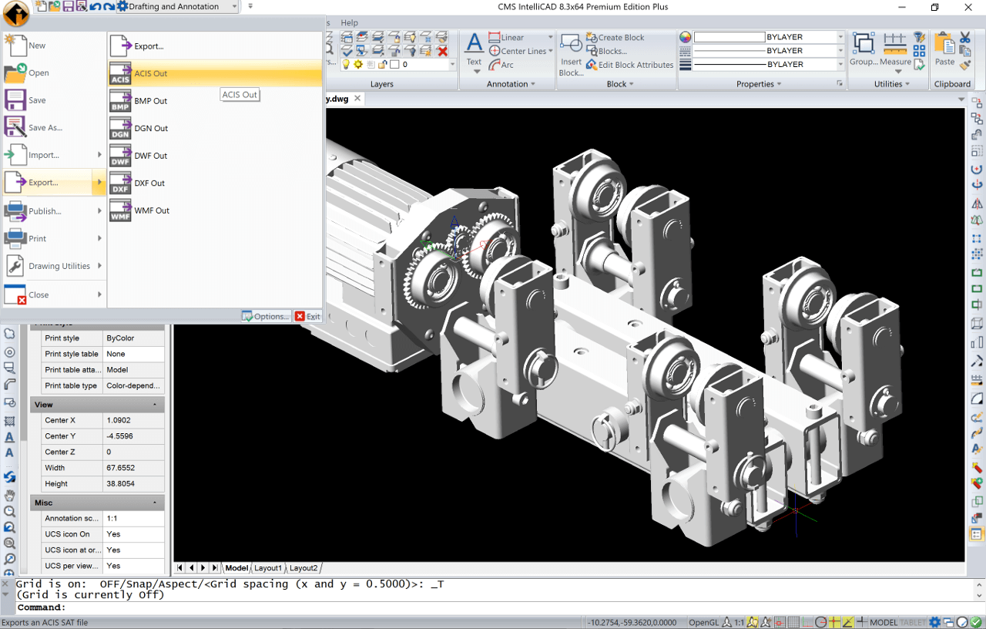Click the Cut scissors icon

965,37
